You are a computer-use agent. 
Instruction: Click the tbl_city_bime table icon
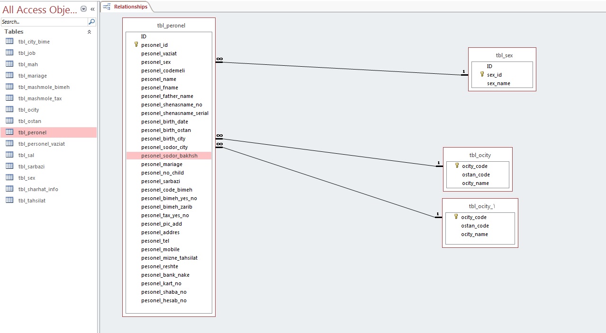tap(9, 42)
